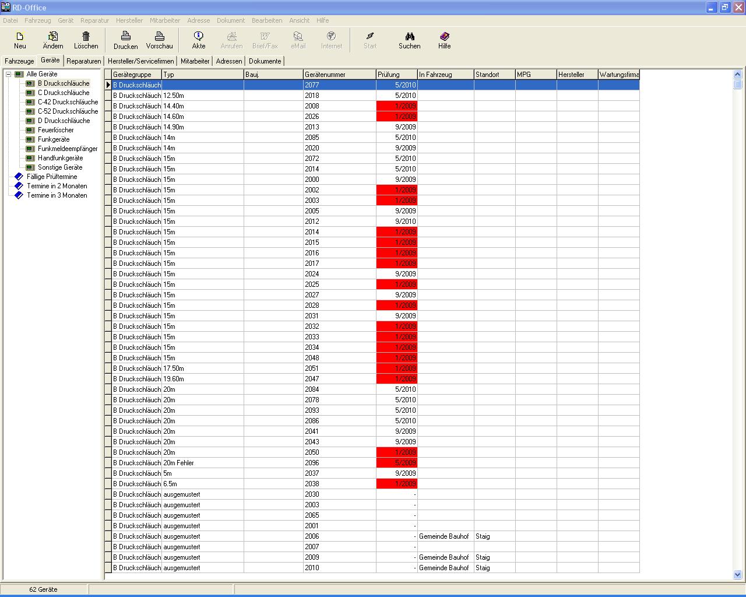
Task: Click the Gerätenummer column header
Action: [x=339, y=75]
